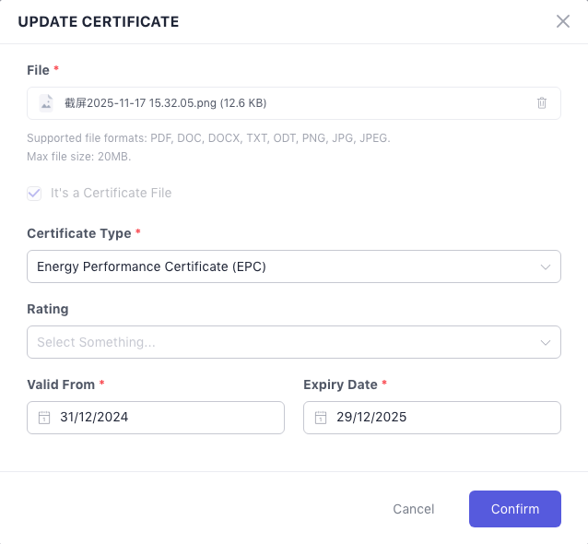The height and width of the screenshot is (544, 588).
Task: Click the image file icon beside the filename
Action: coord(46,103)
